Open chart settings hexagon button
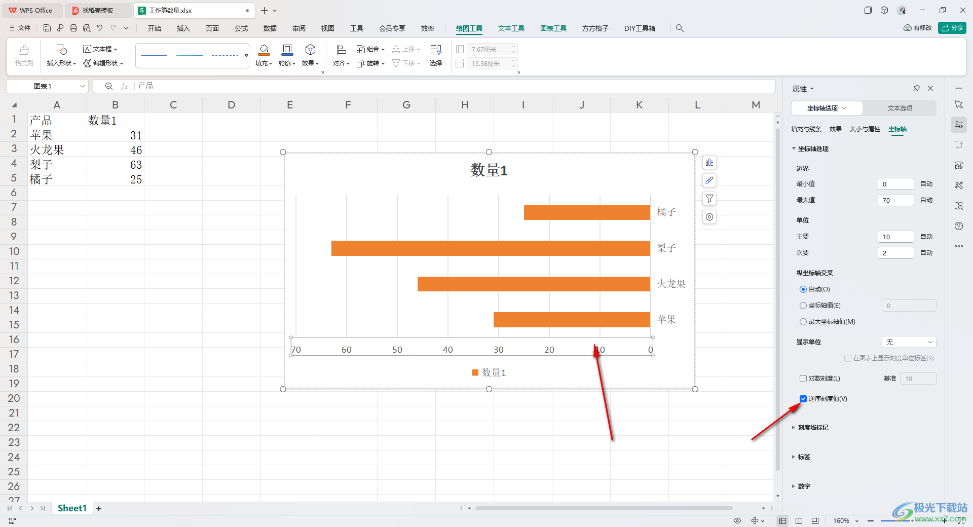 click(709, 217)
